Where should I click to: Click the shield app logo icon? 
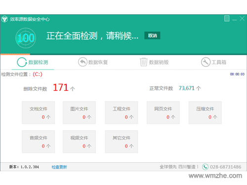4,19
